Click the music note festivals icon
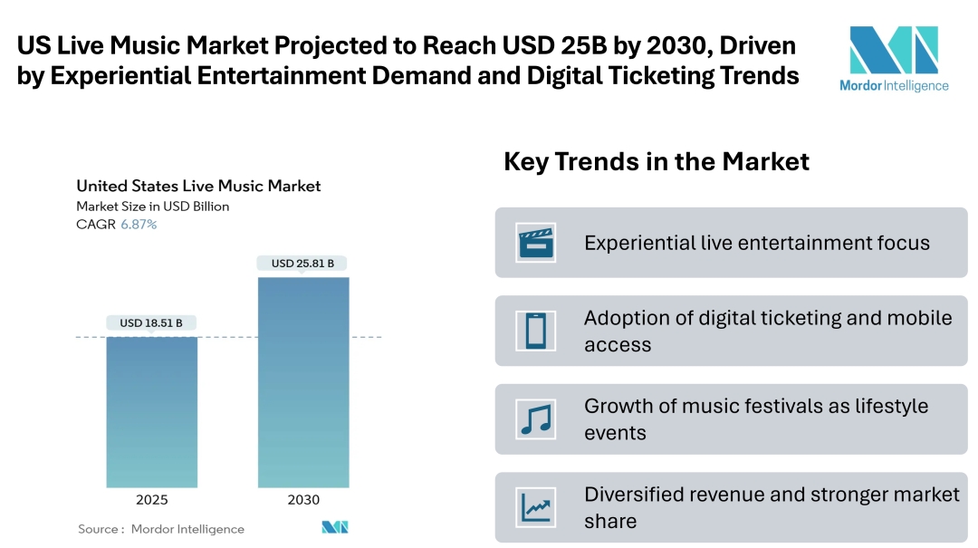 [535, 418]
